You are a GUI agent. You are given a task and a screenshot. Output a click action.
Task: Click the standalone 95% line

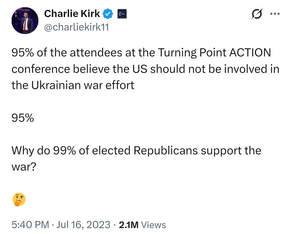pos(23,118)
